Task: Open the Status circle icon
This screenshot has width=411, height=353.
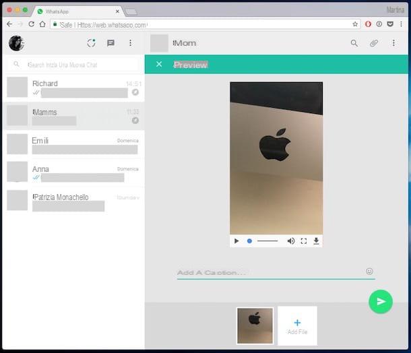Action: (91, 43)
